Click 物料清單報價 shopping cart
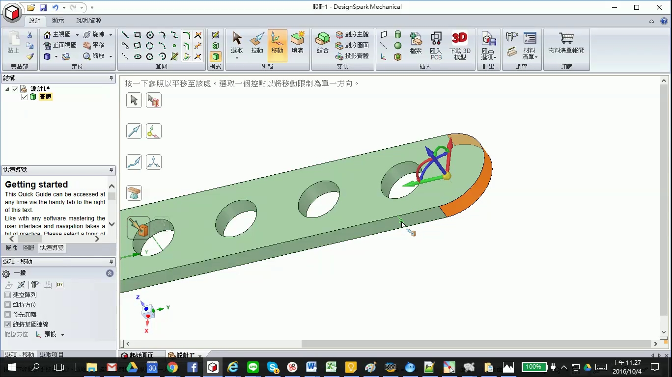The image size is (672, 377). (566, 42)
